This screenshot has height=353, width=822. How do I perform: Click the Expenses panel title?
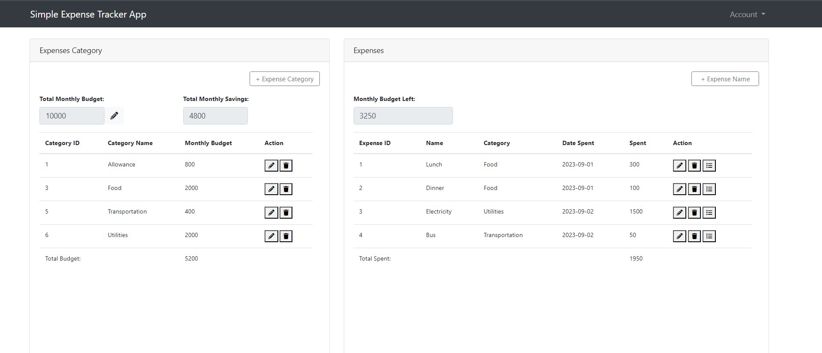[369, 50]
